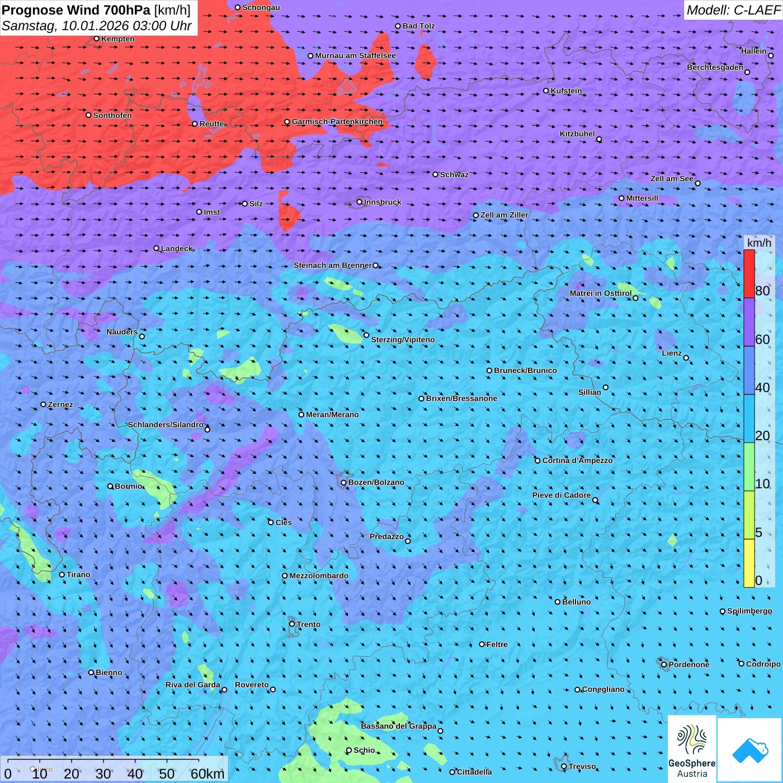Screen dimensions: 783x783
Task: Click the 'Bruneck/Brunico' label
Action: [x=525, y=370]
